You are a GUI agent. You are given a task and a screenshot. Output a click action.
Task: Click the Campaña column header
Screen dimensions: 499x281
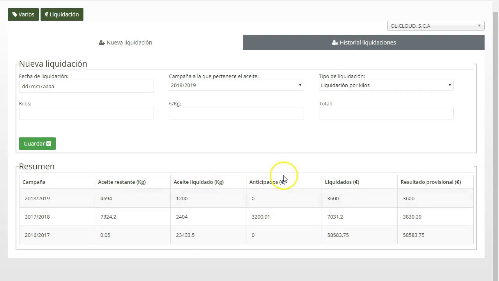pos(57,182)
